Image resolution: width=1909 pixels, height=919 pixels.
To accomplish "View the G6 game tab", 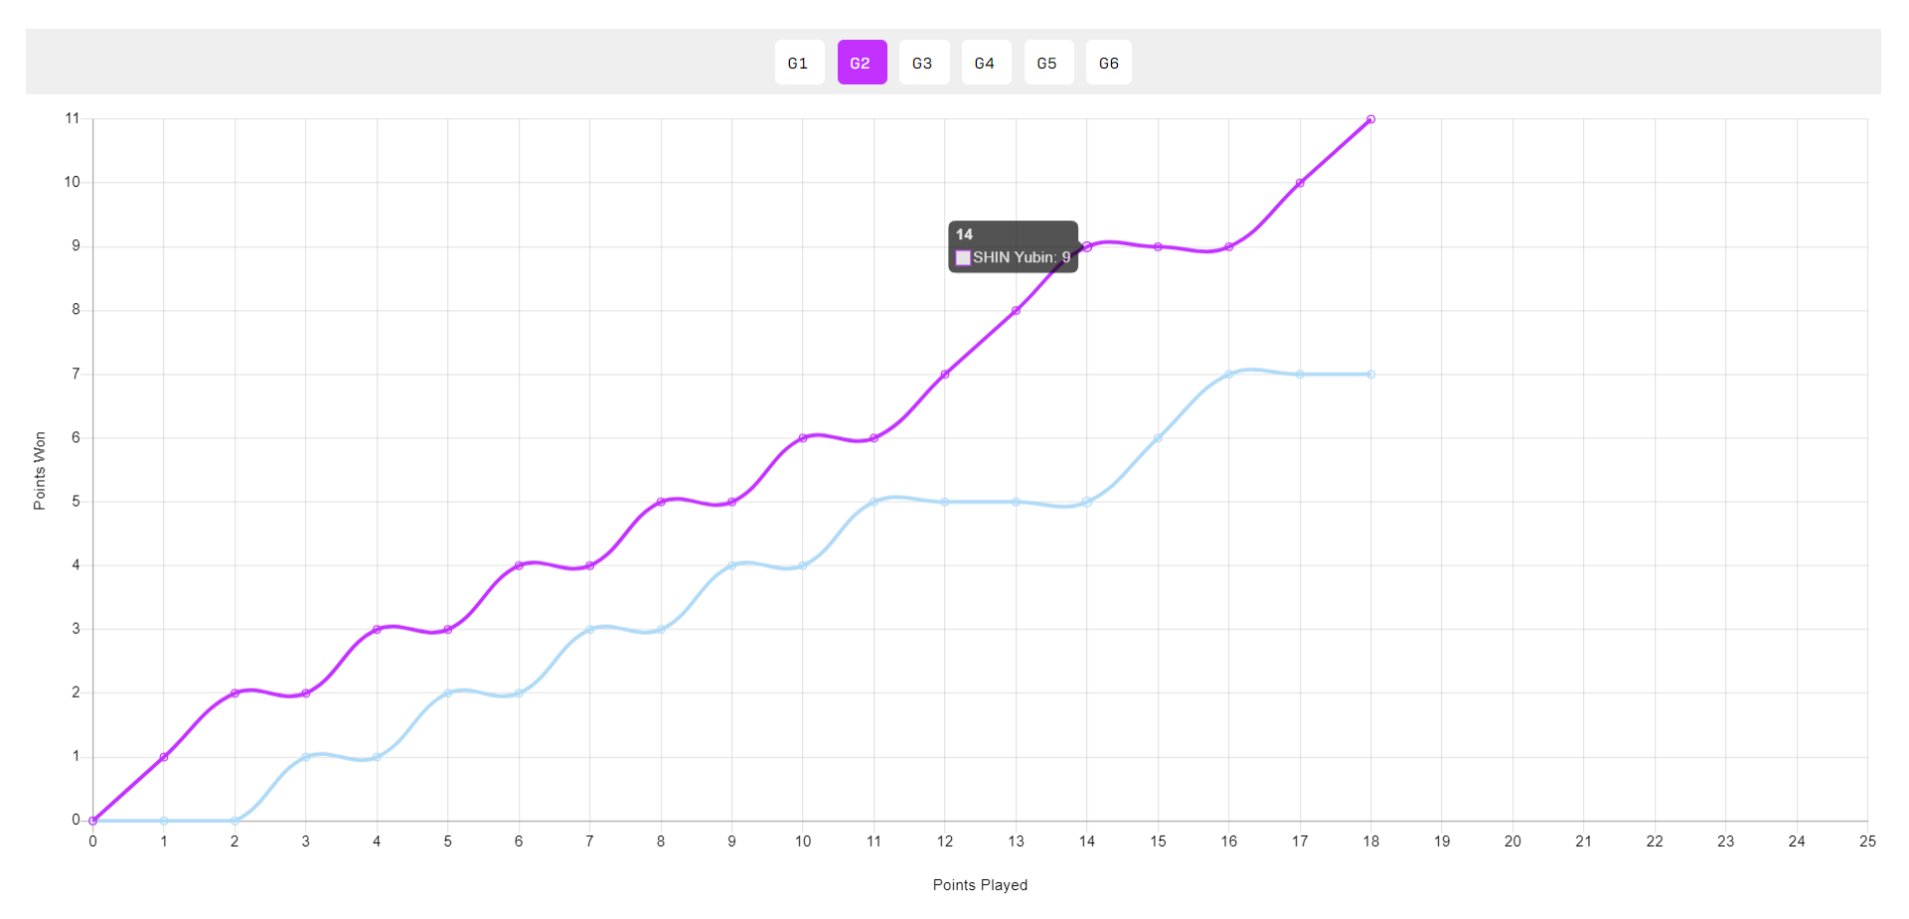I will pyautogui.click(x=1109, y=63).
